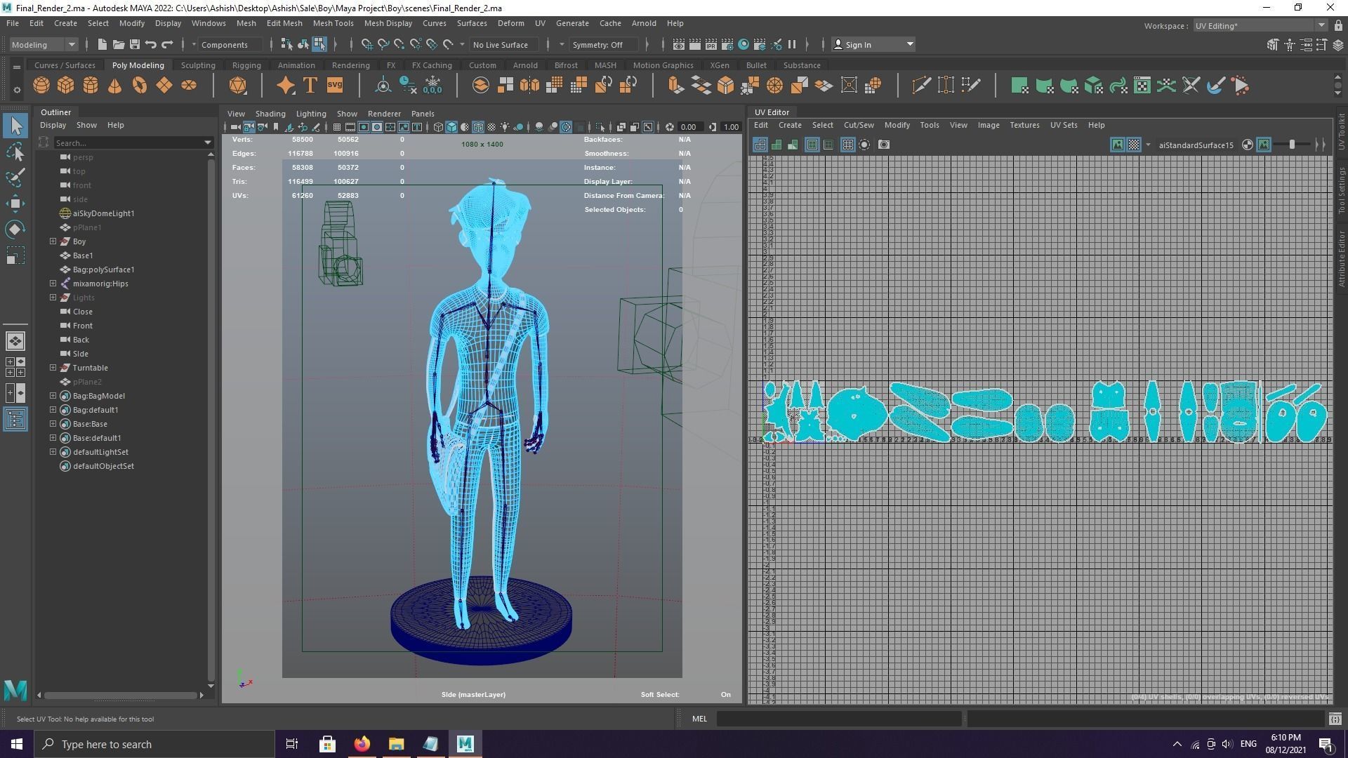Open the Outliner Display menu
The height and width of the screenshot is (758, 1348).
click(x=53, y=125)
